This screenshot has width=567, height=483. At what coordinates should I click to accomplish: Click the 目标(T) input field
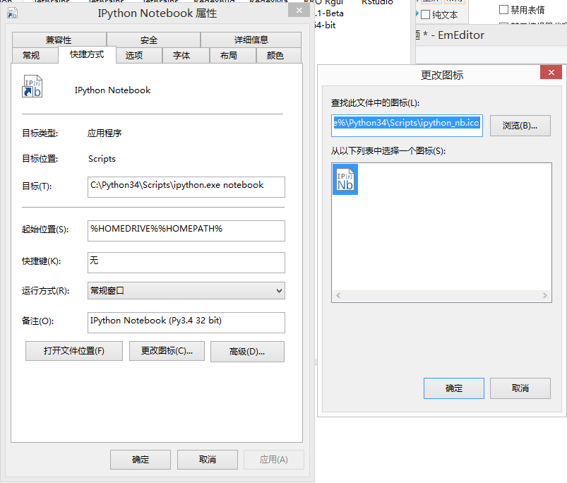(x=186, y=187)
